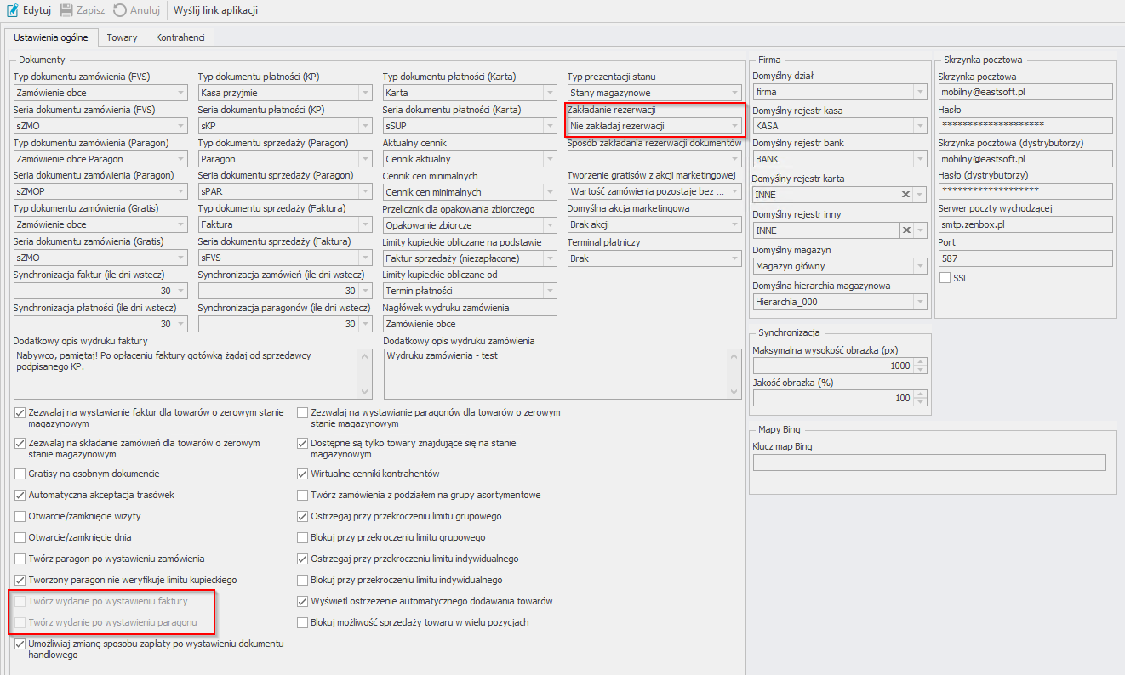Click the Anuluj undo arrow icon
The height and width of the screenshot is (675, 1125).
pos(120,10)
